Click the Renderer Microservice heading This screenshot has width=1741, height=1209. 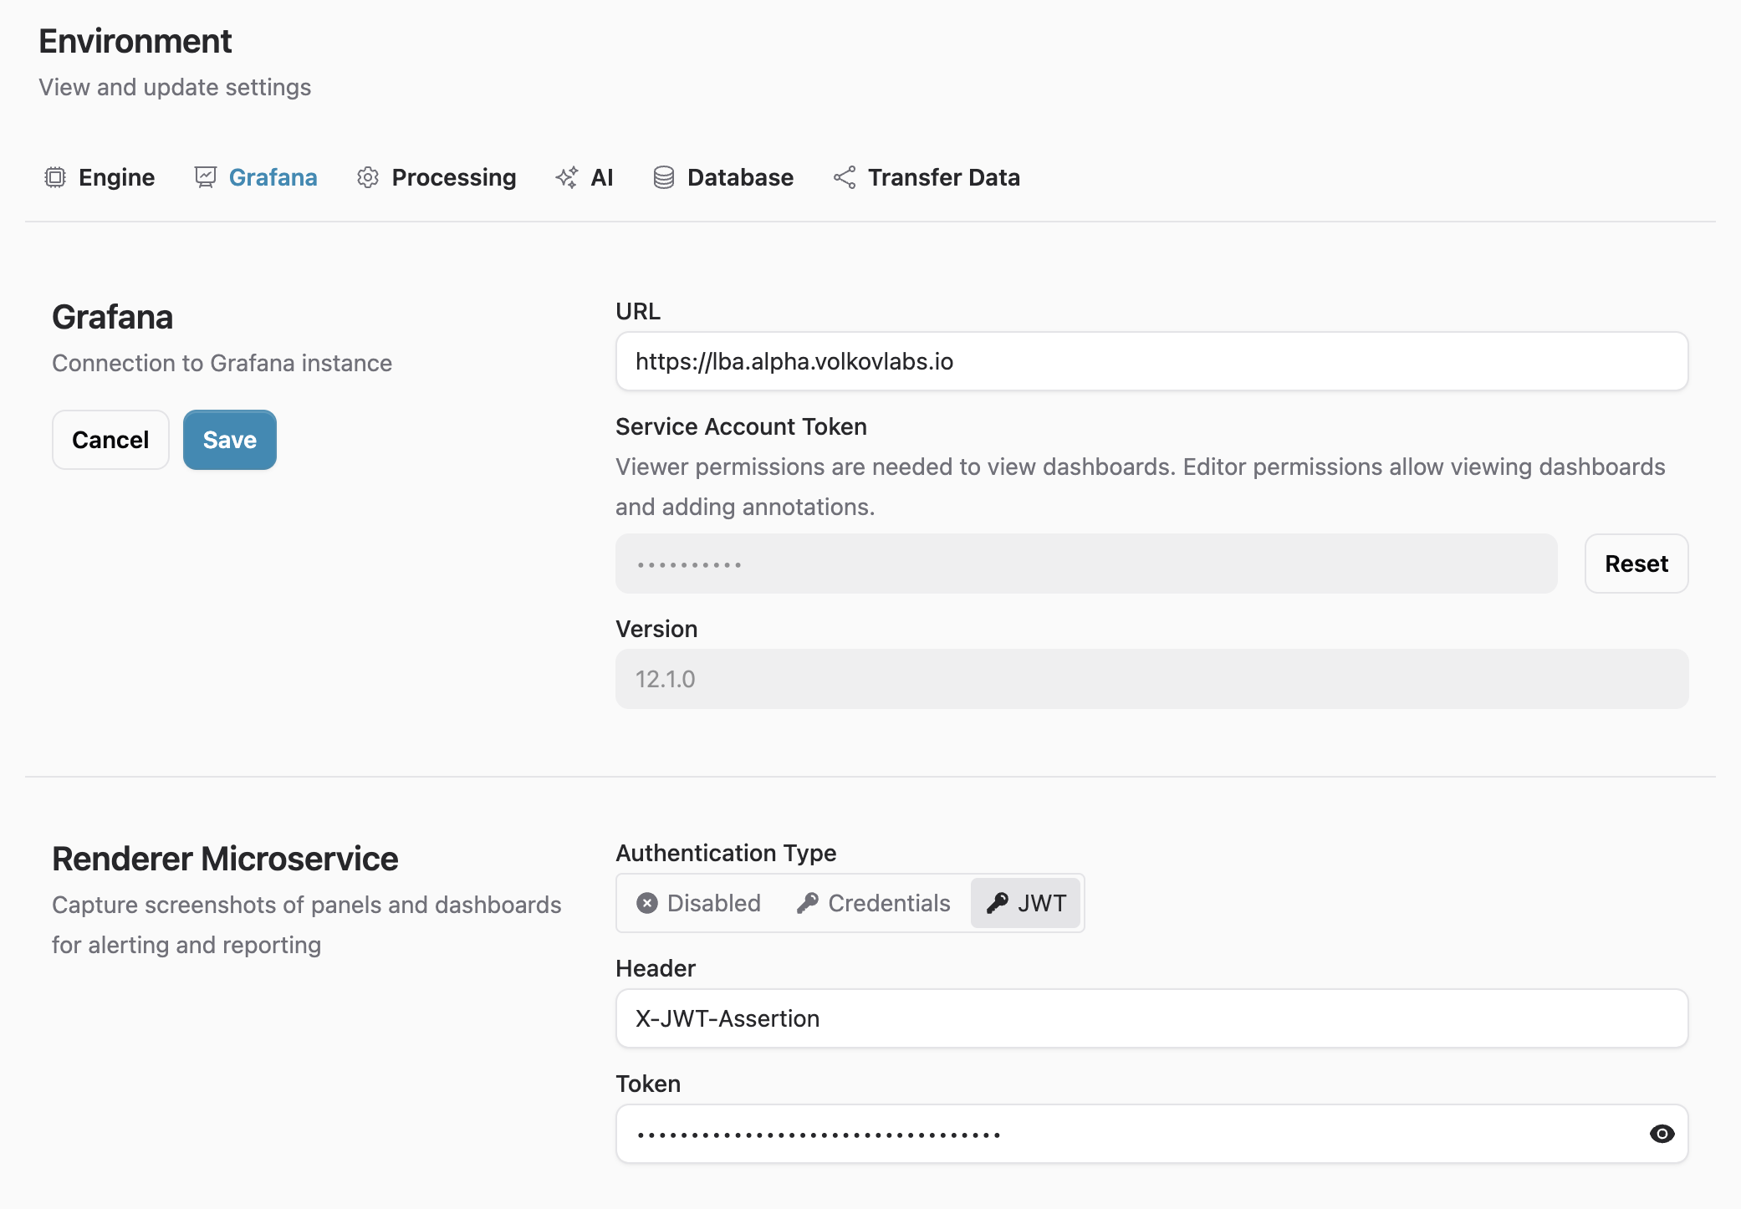[225, 859]
